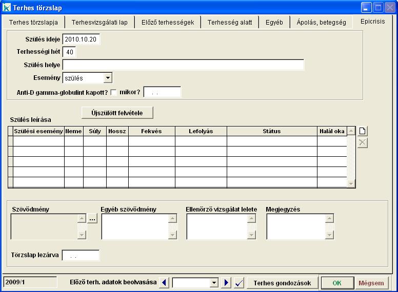Go to the Előző terhességek tab

[168, 23]
